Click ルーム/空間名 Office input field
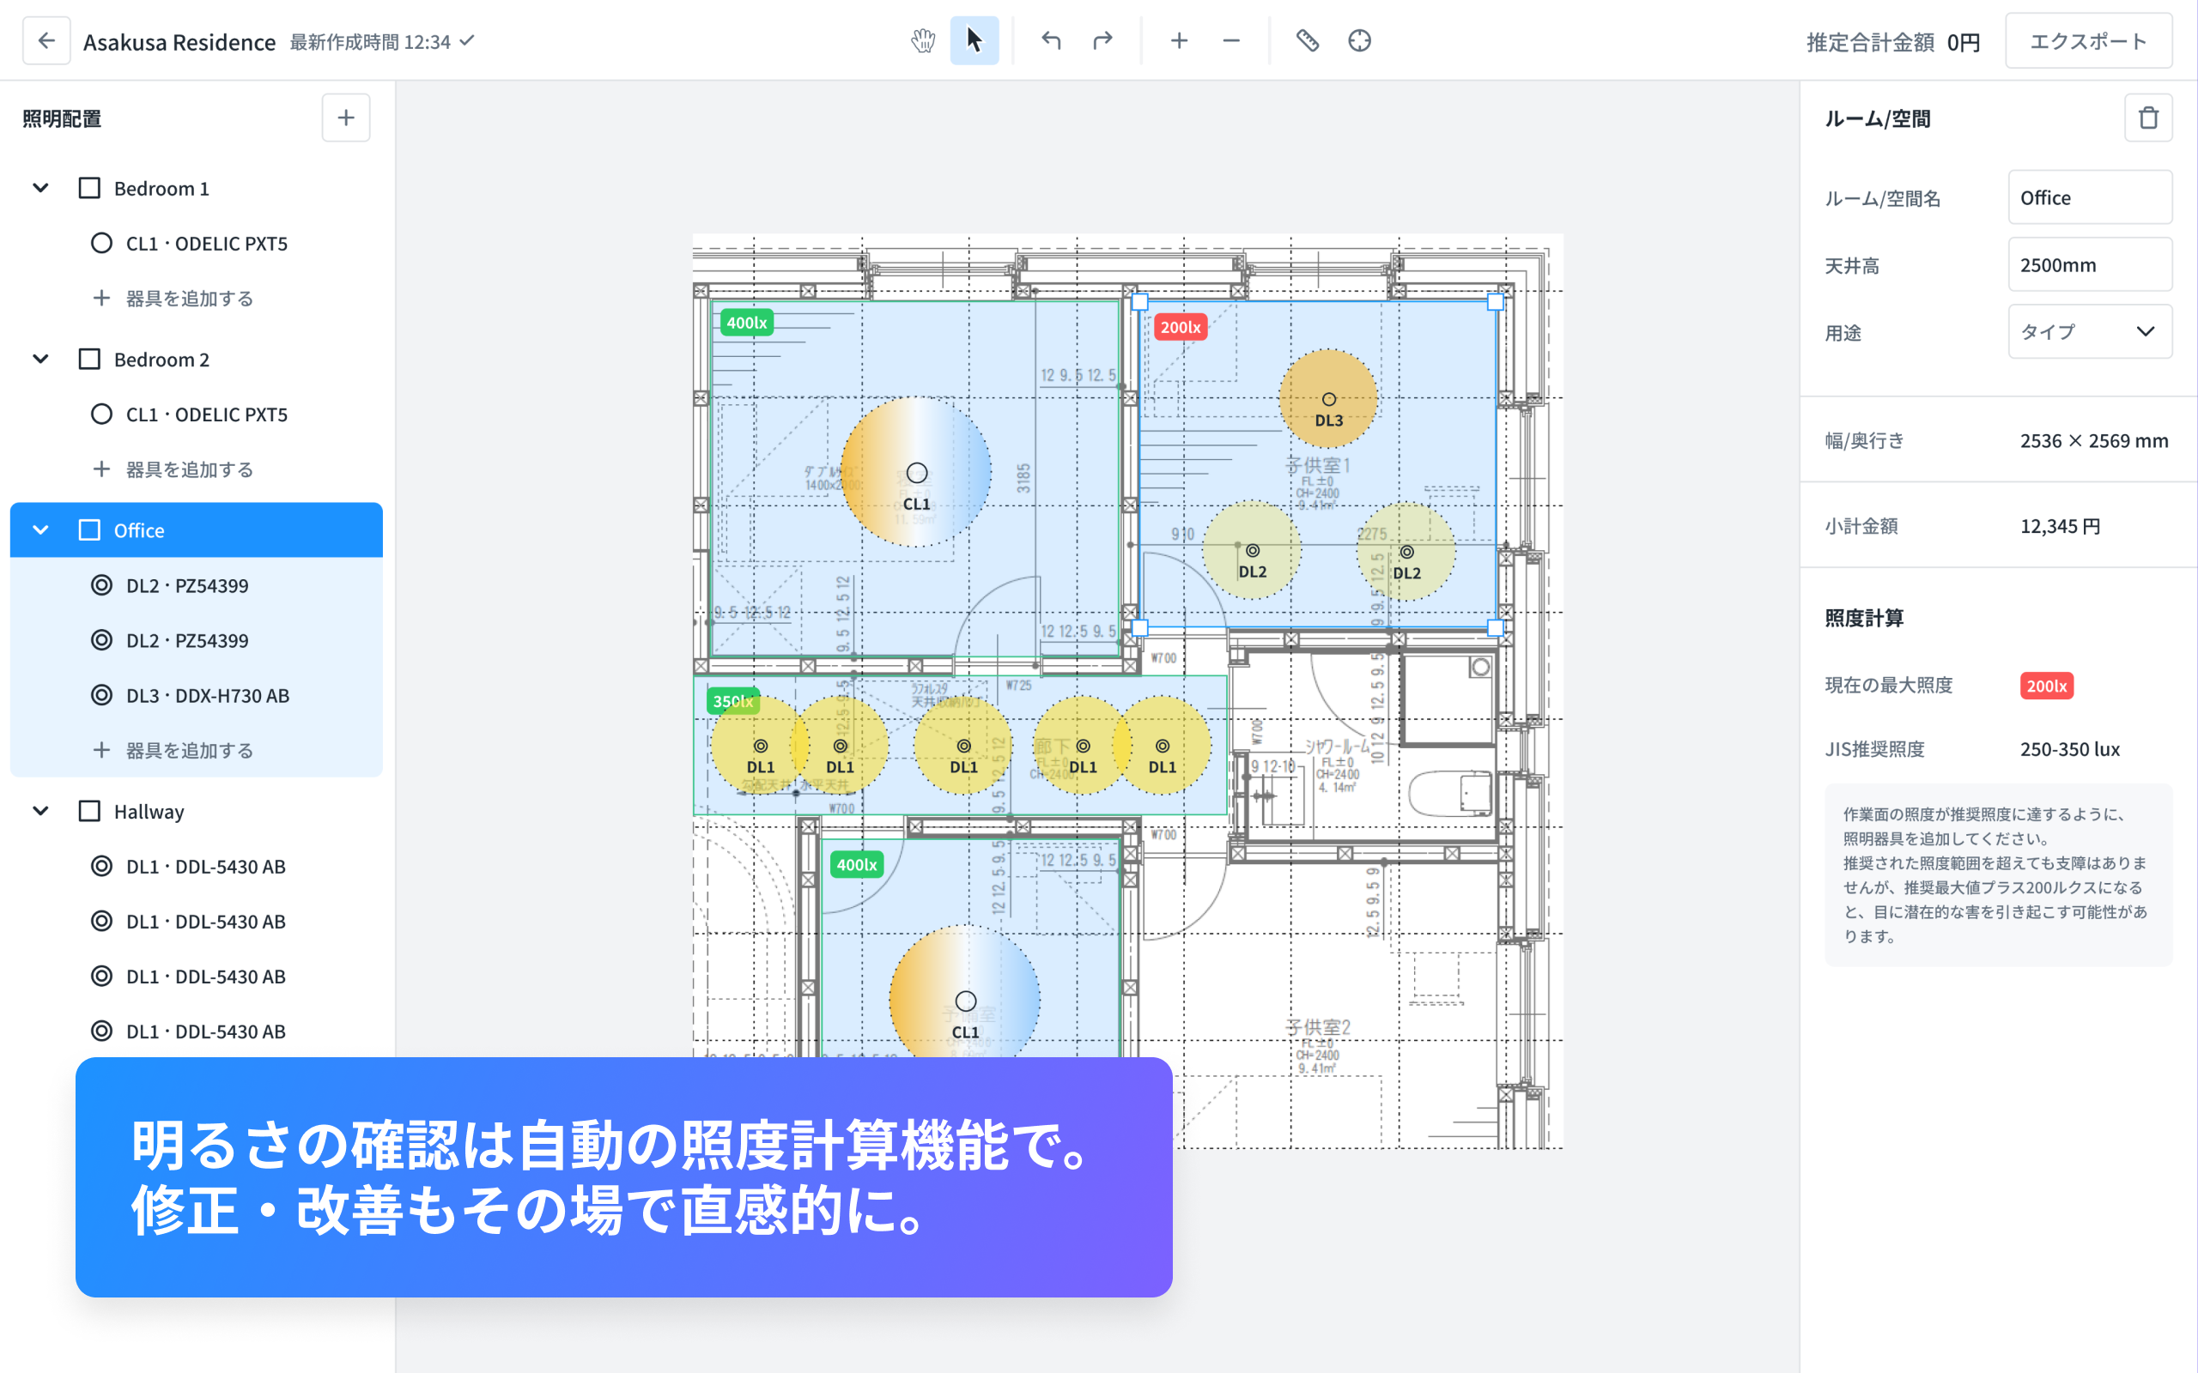The height and width of the screenshot is (1373, 2198). tap(2089, 197)
